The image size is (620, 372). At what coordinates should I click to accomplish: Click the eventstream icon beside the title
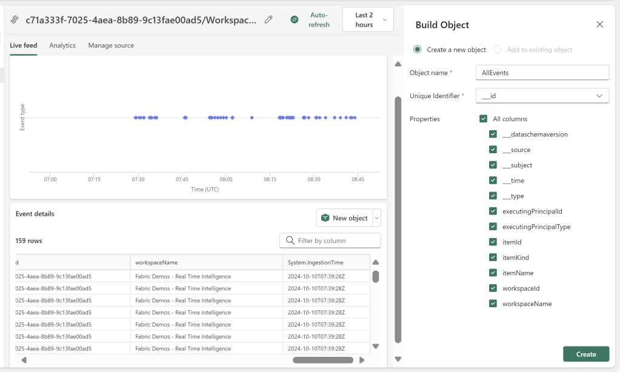16,20
